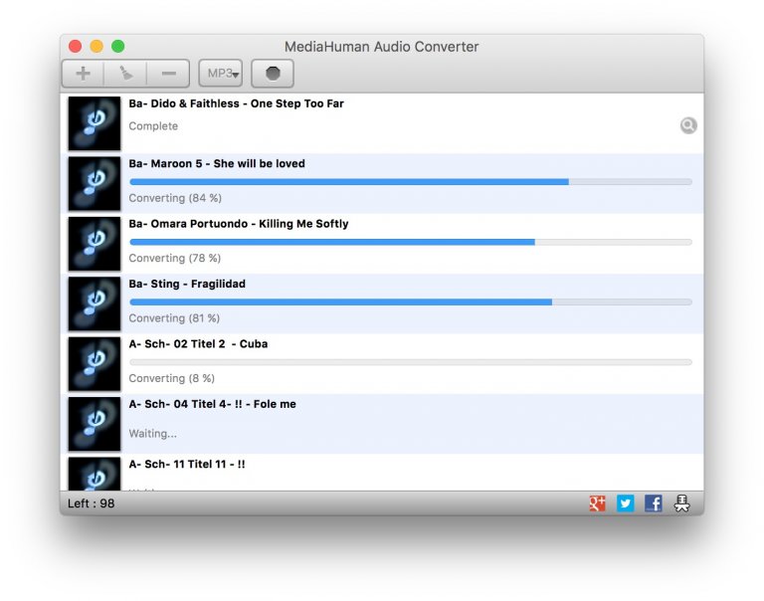Image resolution: width=764 pixels, height=601 pixels.
Task: Close the window with the red button
Action: point(75,47)
